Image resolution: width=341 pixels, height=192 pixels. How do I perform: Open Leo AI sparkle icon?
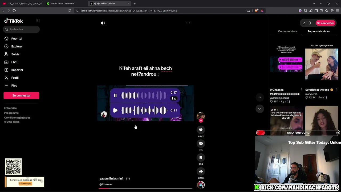[x=327, y=11]
